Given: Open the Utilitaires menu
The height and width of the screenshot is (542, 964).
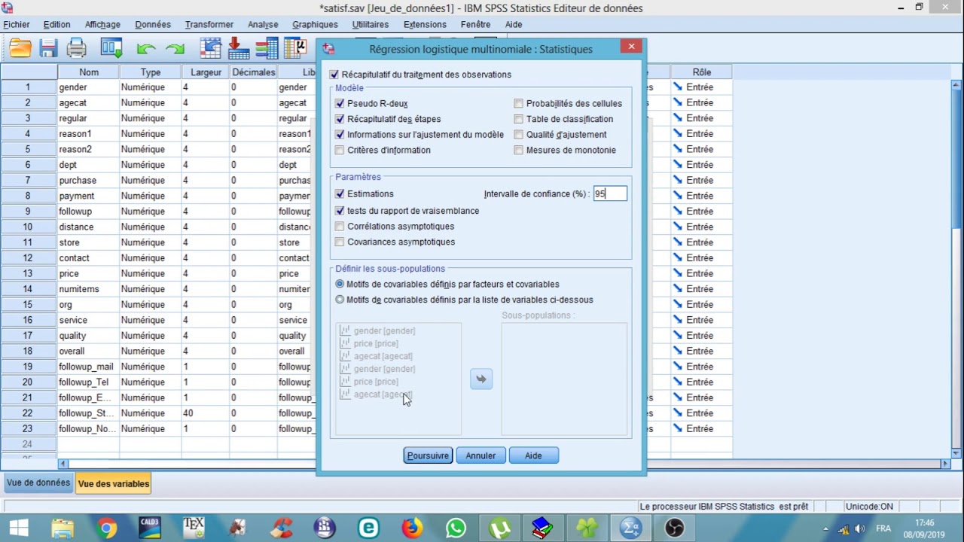Looking at the screenshot, I should point(371,24).
